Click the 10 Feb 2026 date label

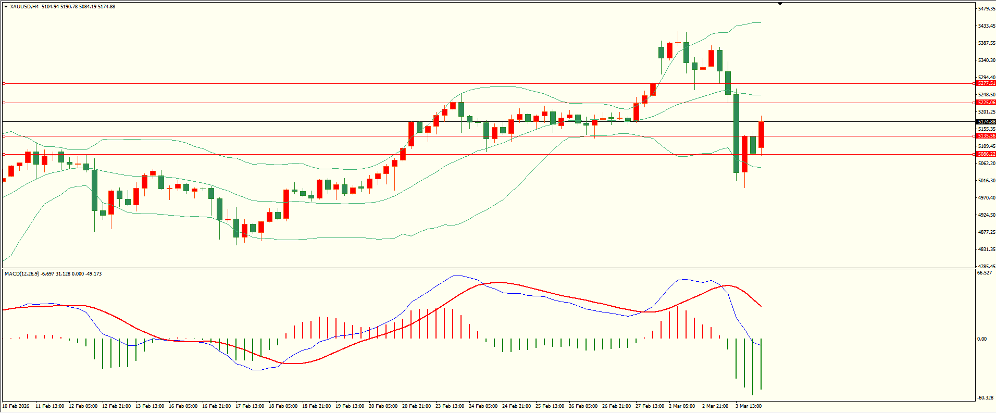16,406
